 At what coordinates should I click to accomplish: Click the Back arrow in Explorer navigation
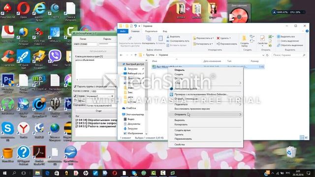pos(121,55)
